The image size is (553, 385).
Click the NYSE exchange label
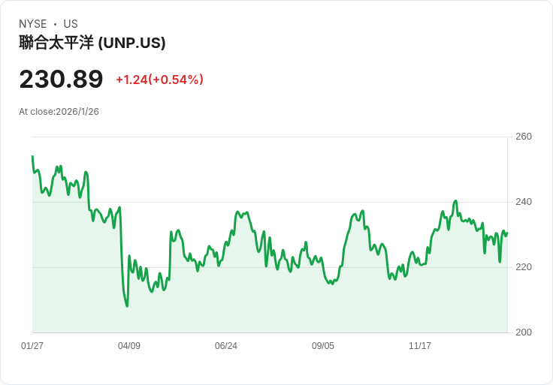coord(33,24)
